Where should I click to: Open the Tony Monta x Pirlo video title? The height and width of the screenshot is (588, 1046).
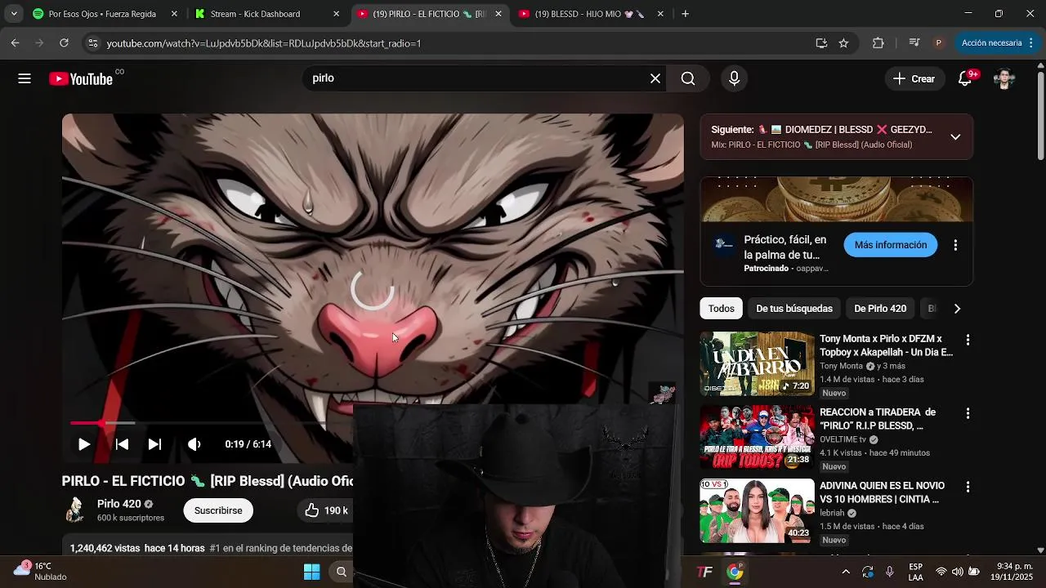[886, 345]
